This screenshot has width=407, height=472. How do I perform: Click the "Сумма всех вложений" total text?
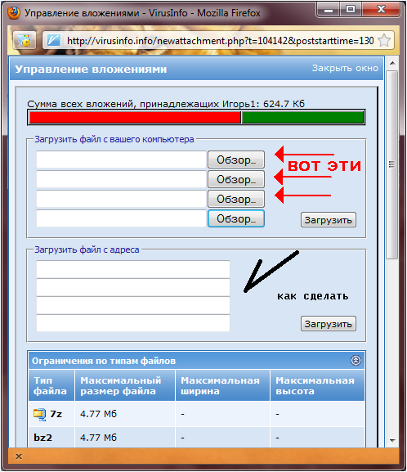(x=166, y=104)
